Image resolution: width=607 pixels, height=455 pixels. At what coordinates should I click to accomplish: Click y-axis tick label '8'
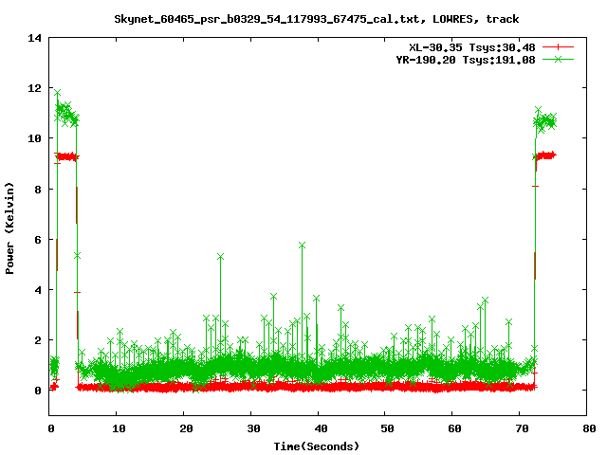38,190
